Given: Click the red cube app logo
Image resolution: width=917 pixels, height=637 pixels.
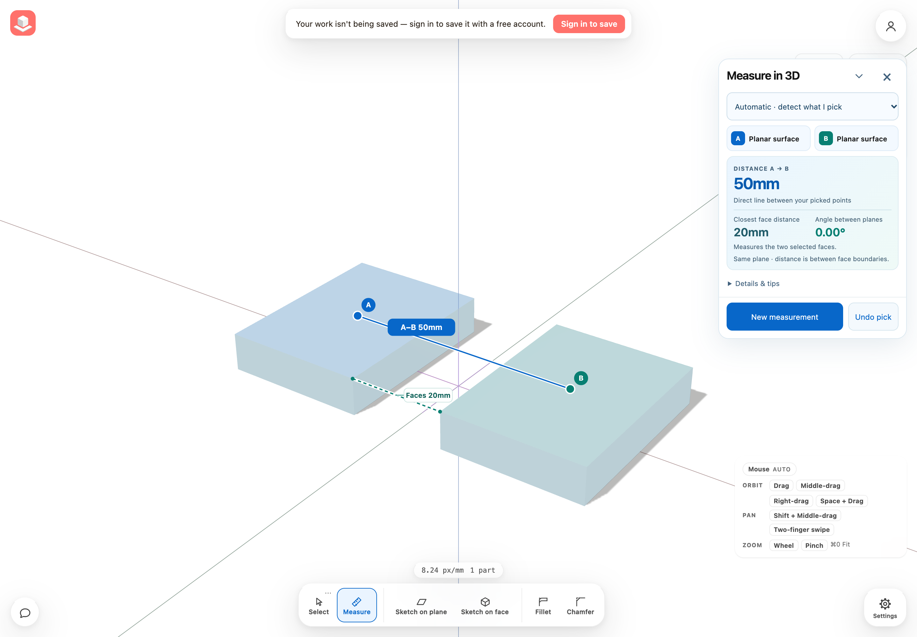Looking at the screenshot, I should click(x=23, y=23).
